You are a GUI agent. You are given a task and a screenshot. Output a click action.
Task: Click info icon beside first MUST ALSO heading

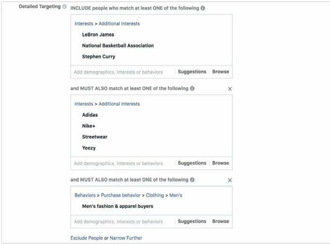click(192, 89)
